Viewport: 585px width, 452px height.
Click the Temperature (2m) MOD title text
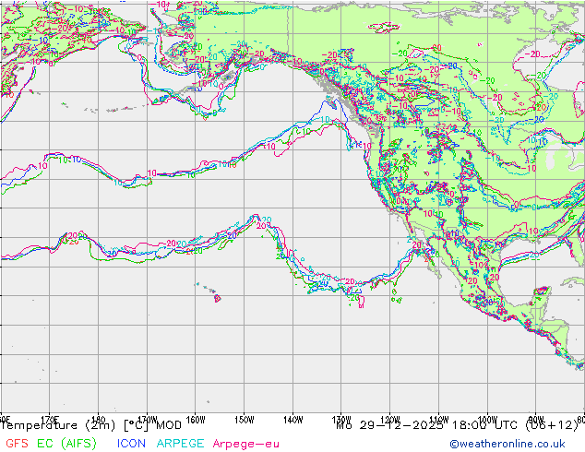pos(90,426)
